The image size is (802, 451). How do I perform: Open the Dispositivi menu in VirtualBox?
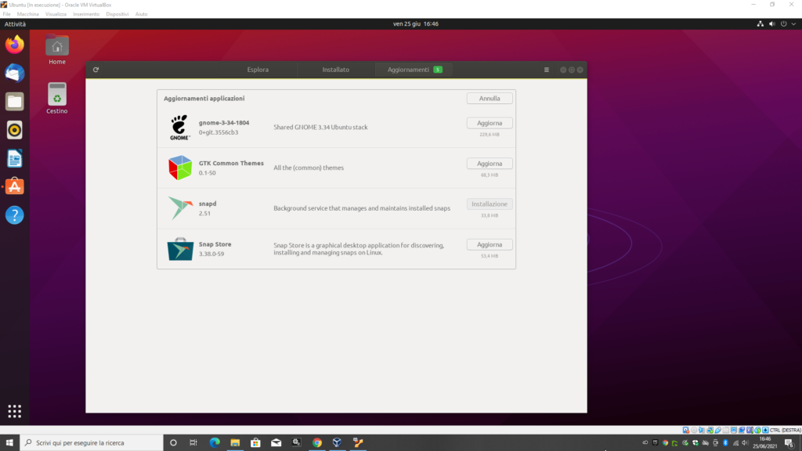coord(117,14)
